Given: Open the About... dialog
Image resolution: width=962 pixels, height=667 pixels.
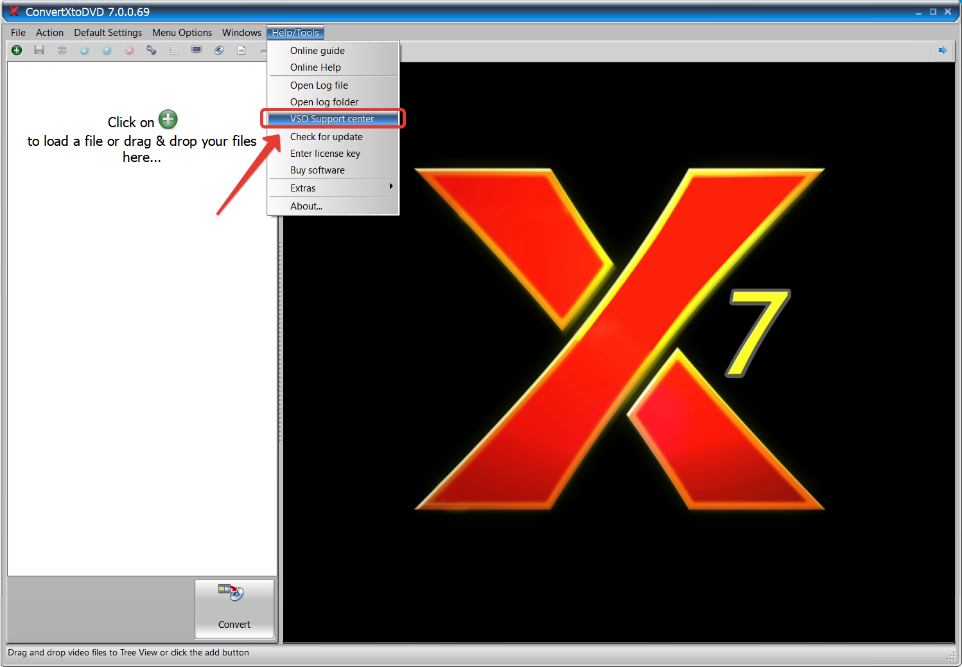Looking at the screenshot, I should (x=333, y=206).
